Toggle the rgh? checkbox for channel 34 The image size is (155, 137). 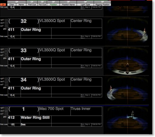click(6, 79)
